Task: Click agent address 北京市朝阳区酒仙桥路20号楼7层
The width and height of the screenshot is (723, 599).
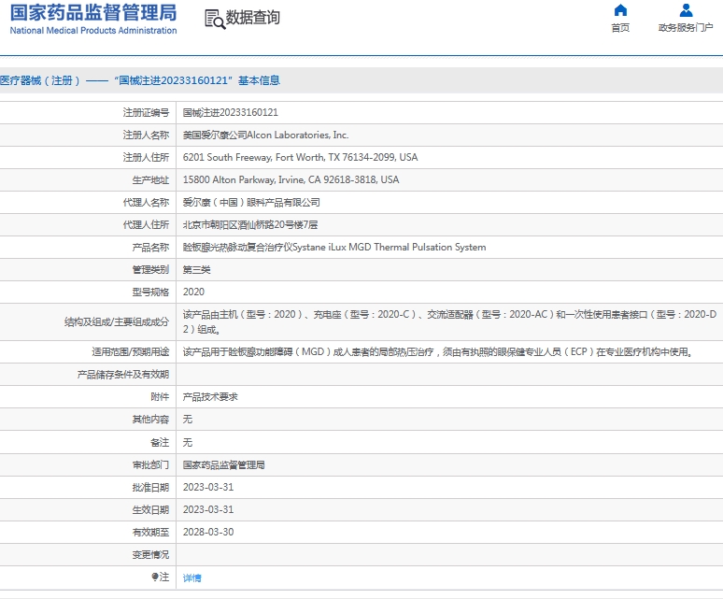Action: tap(250, 225)
